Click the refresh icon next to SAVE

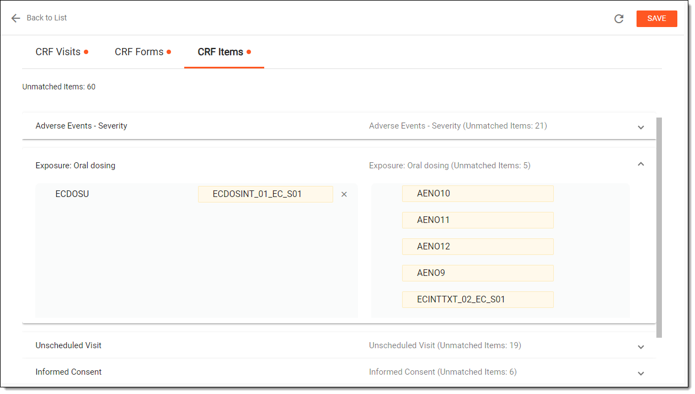point(619,19)
